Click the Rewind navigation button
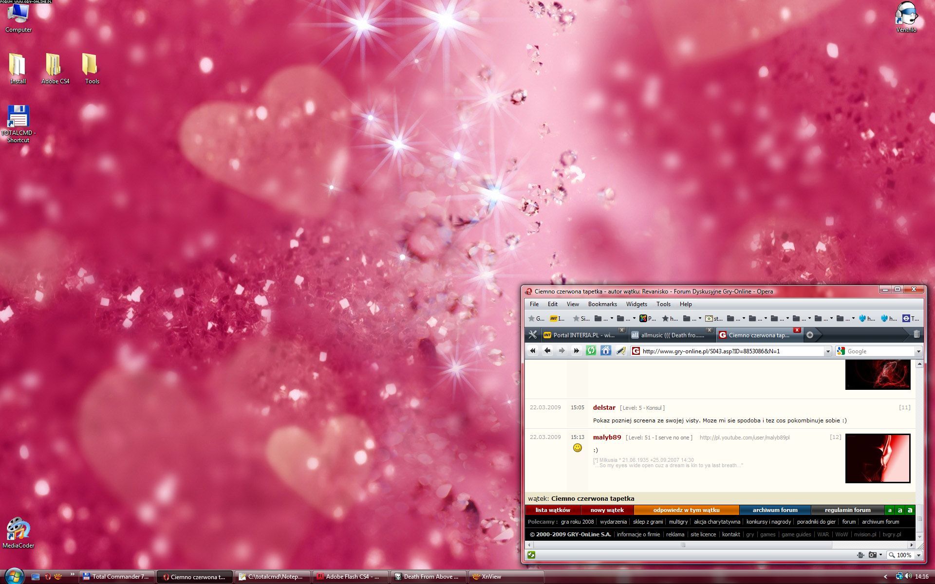 coord(533,350)
